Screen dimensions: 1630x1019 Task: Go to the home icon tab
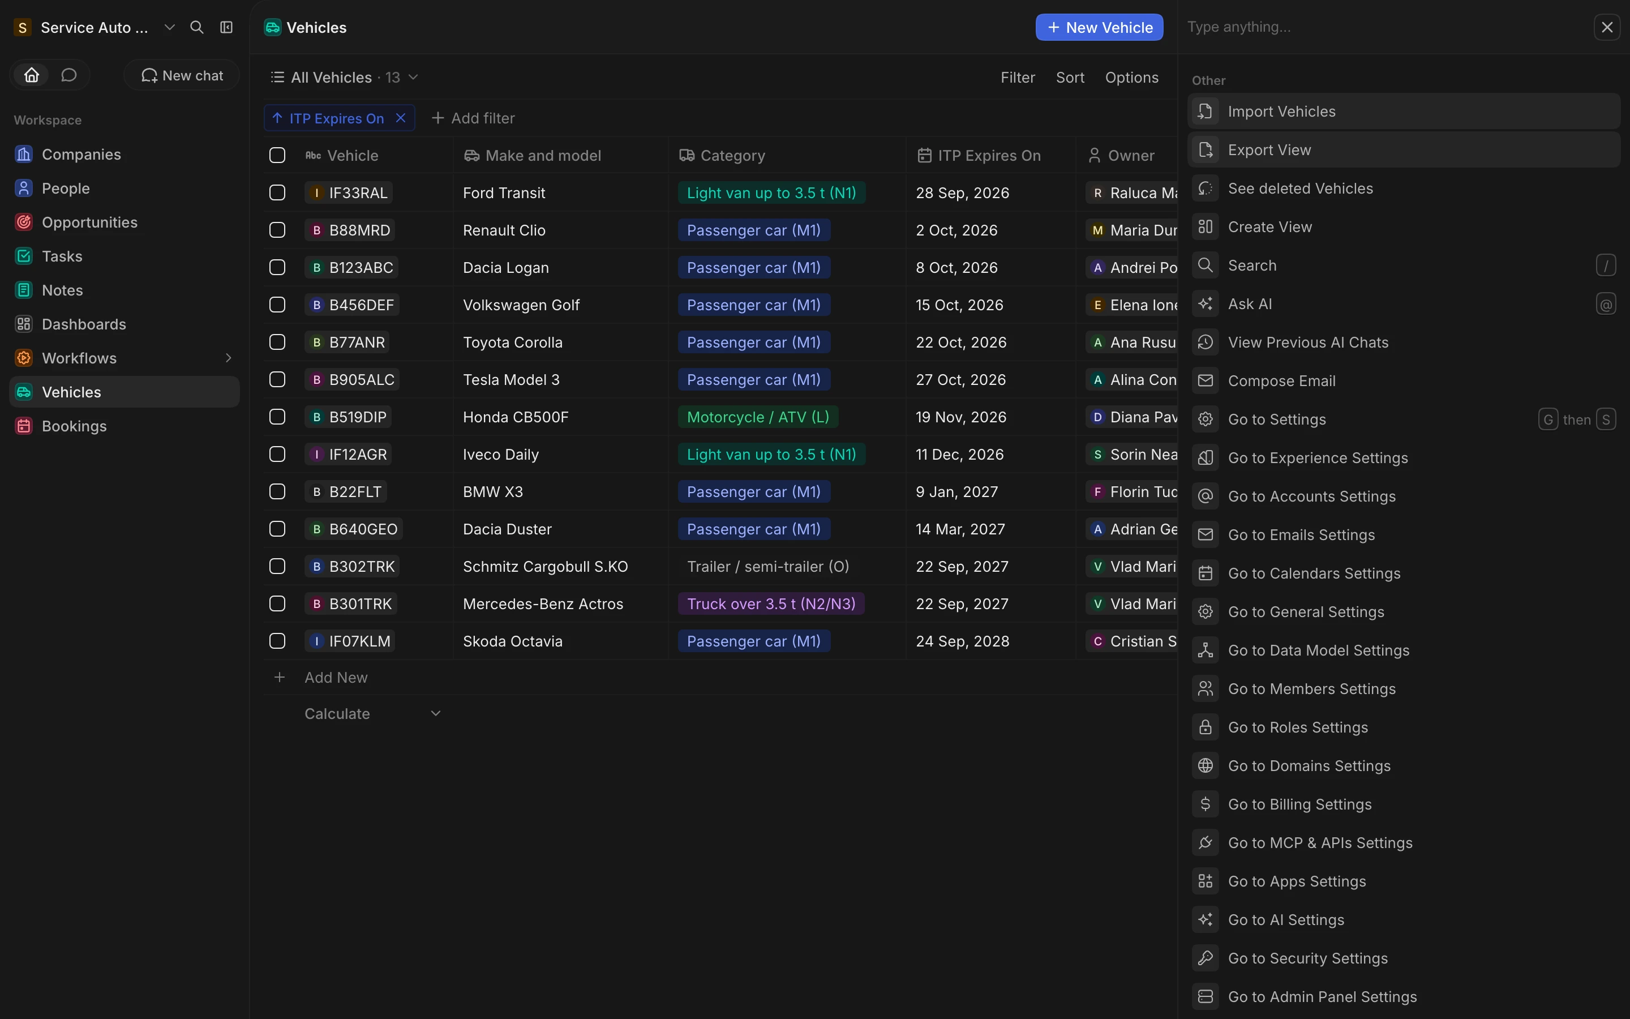point(32,75)
